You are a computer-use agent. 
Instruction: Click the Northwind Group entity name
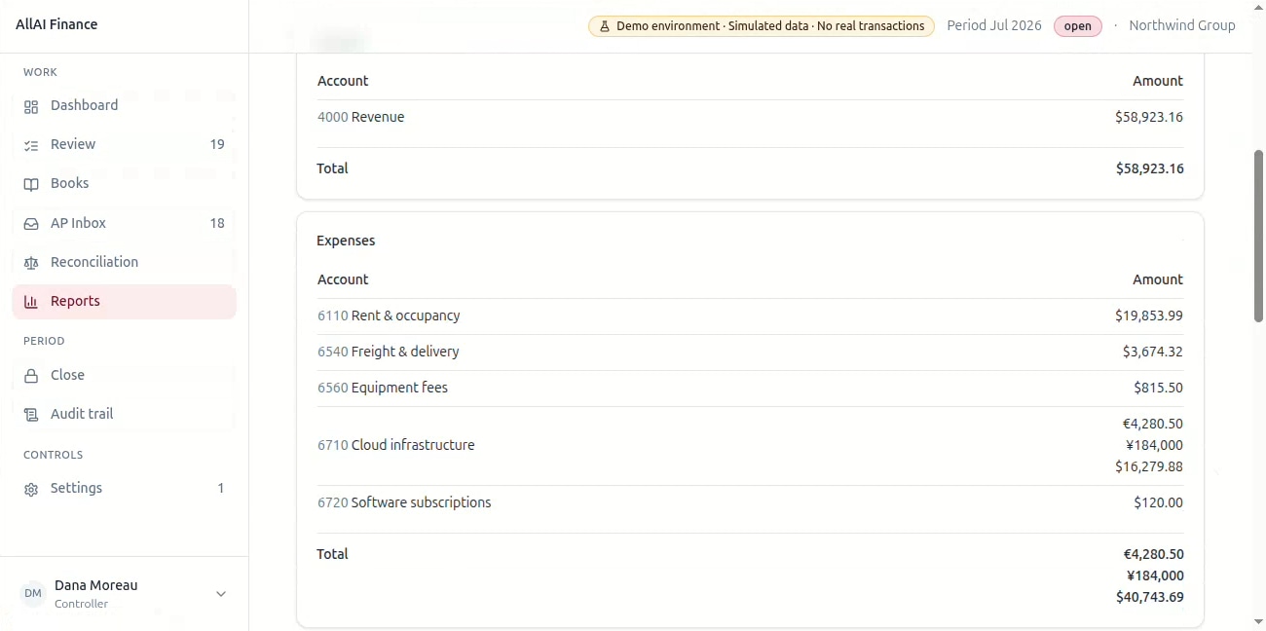pos(1181,25)
